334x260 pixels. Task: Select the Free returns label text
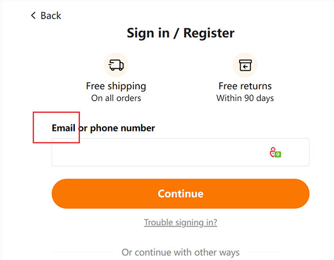coord(245,86)
